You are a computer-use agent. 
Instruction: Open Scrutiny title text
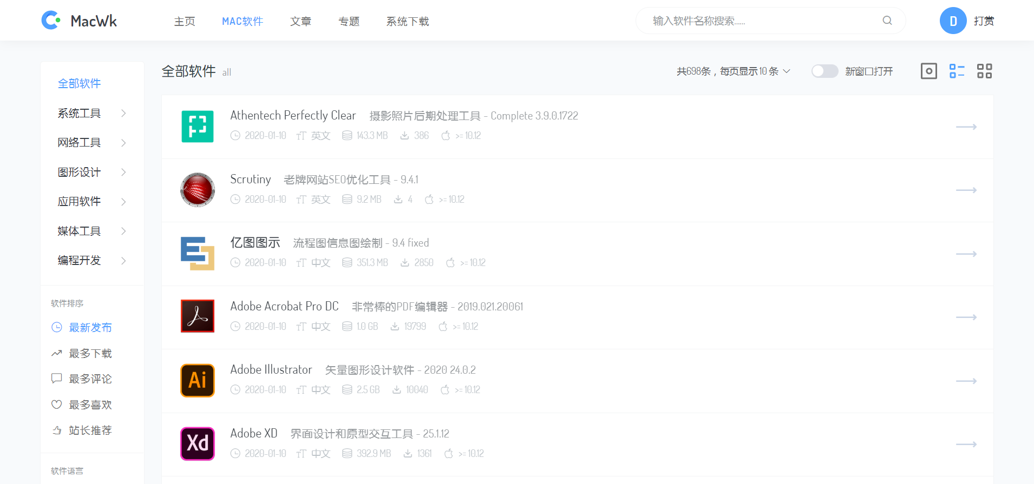click(x=251, y=179)
